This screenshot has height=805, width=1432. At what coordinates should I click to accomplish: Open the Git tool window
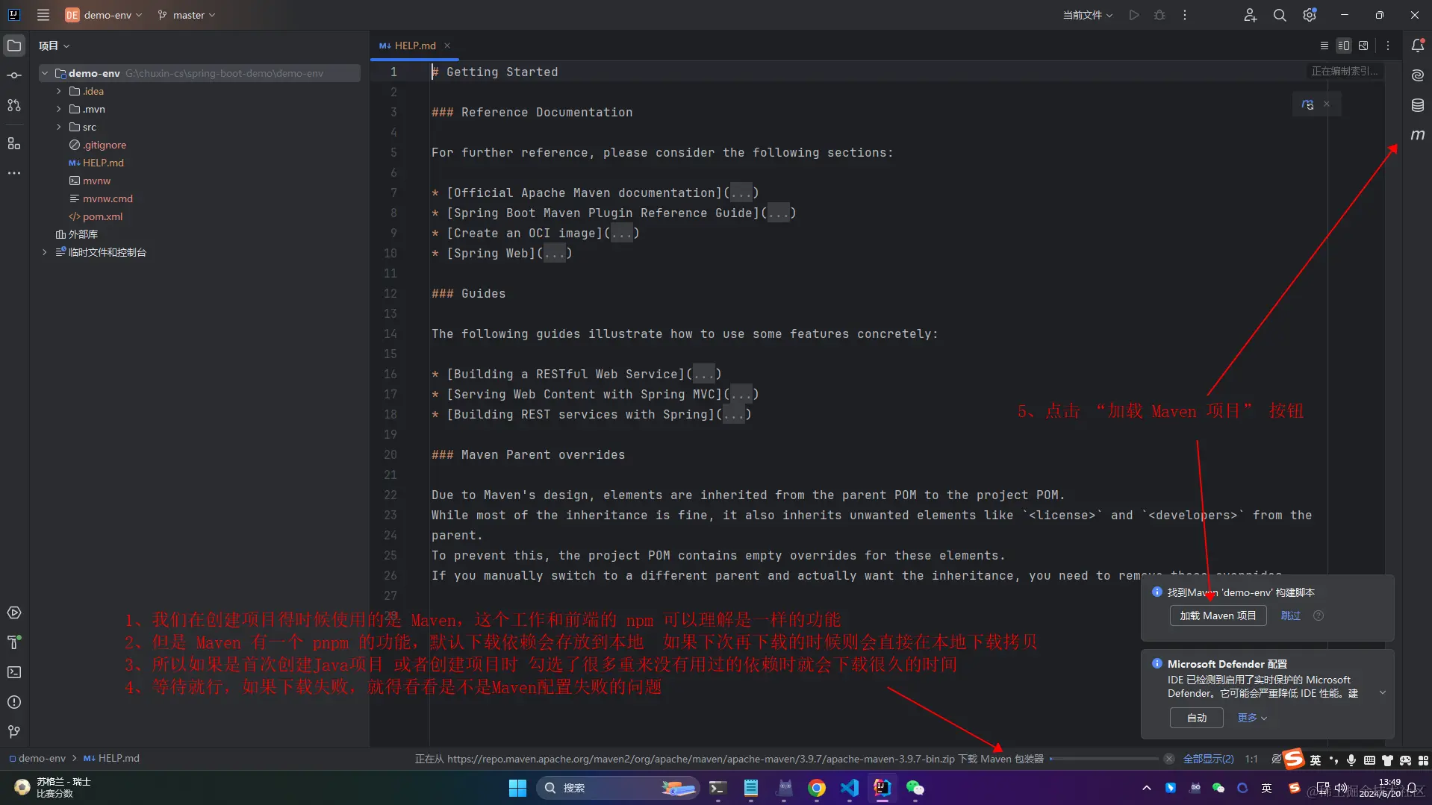(x=14, y=732)
